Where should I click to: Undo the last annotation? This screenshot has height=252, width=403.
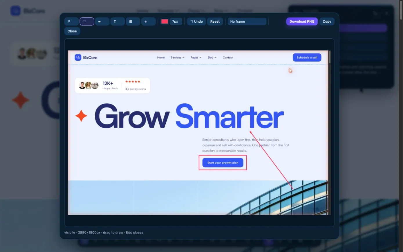coord(197,21)
